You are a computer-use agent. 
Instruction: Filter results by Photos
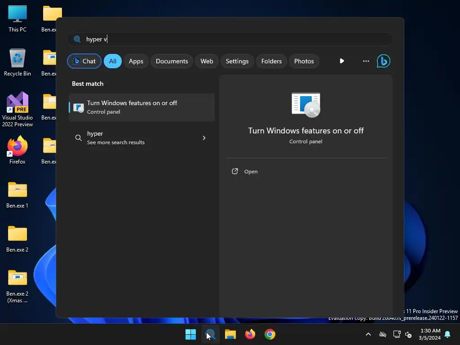pos(304,61)
